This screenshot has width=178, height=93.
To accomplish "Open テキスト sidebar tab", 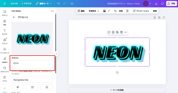I will pos(5,32).
